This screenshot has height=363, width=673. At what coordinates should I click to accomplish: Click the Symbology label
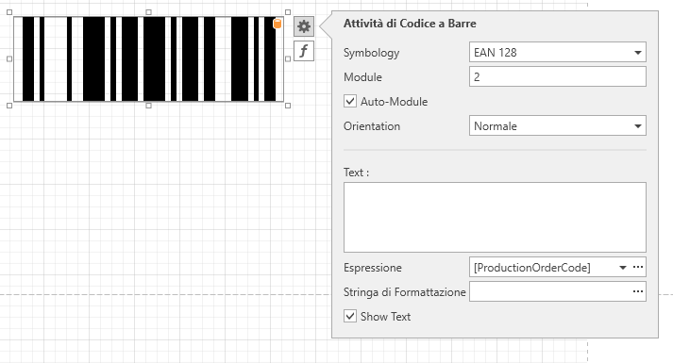(371, 53)
